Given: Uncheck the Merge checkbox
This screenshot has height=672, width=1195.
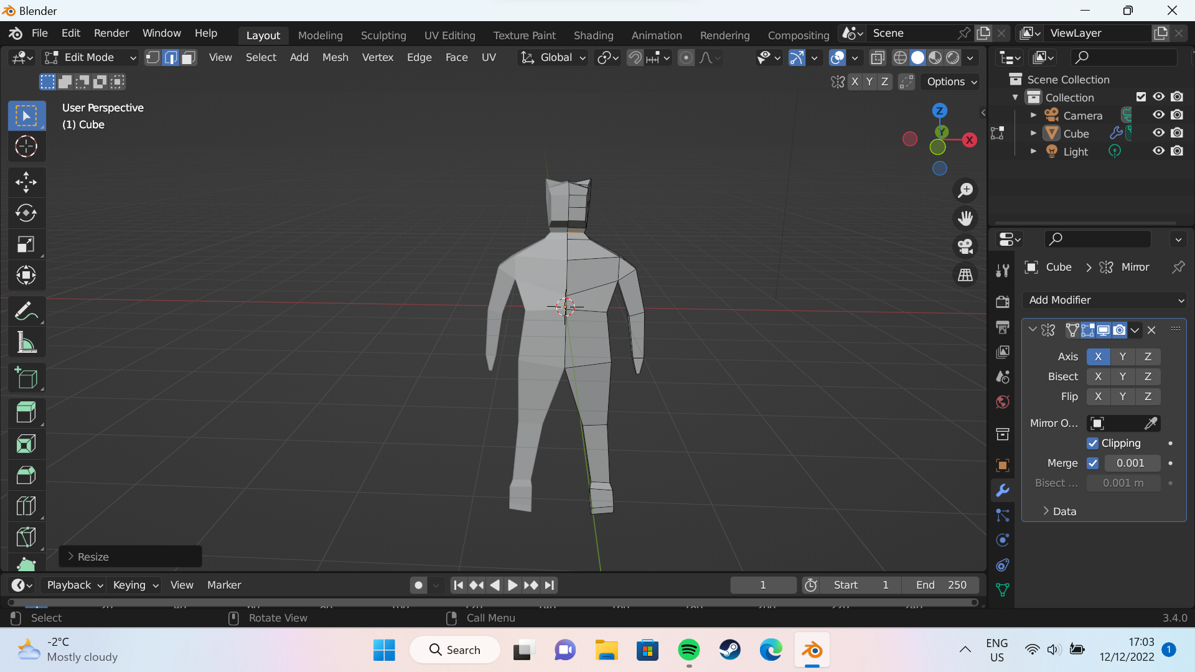Looking at the screenshot, I should [1092, 463].
